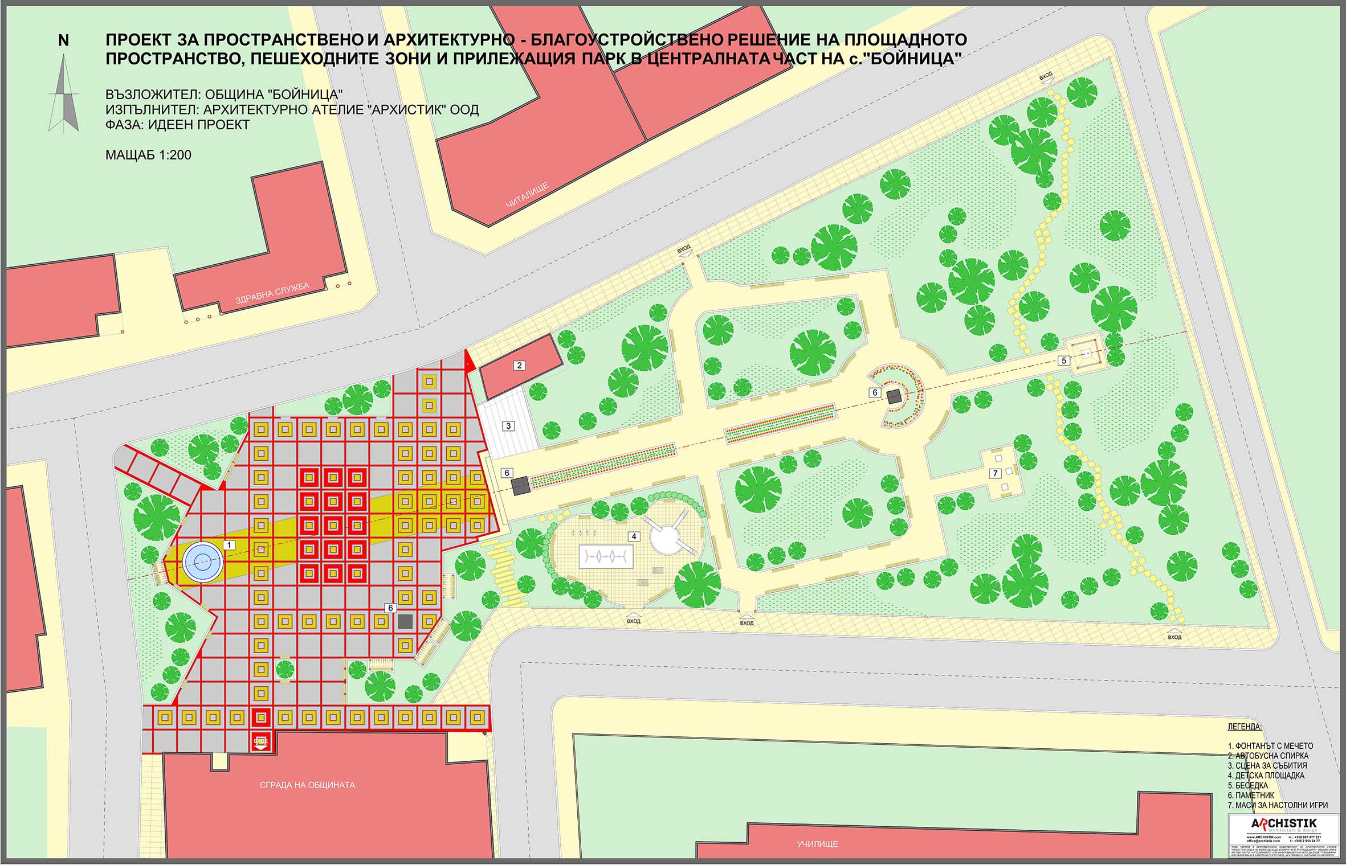Click legend entry 5. БЕСЕДКА

tap(1247, 785)
